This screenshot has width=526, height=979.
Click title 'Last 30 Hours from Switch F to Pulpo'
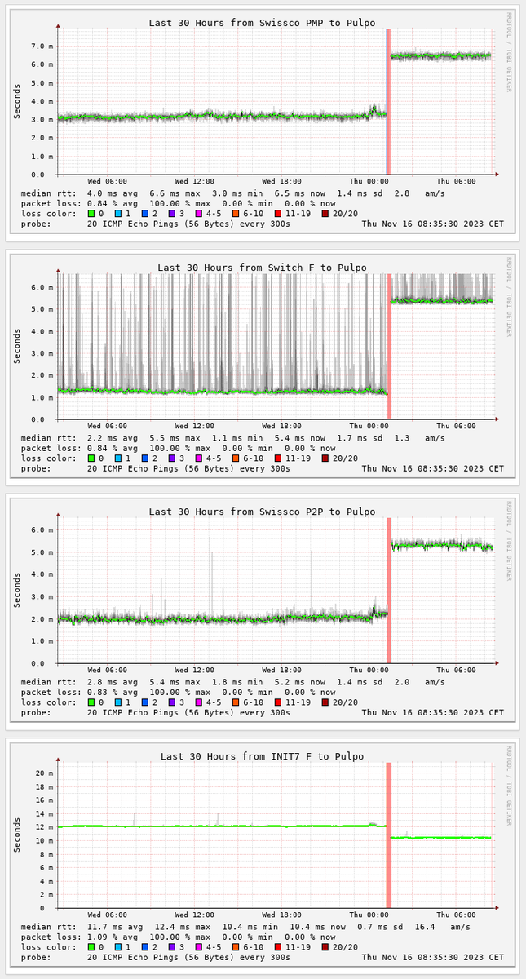tap(262, 268)
